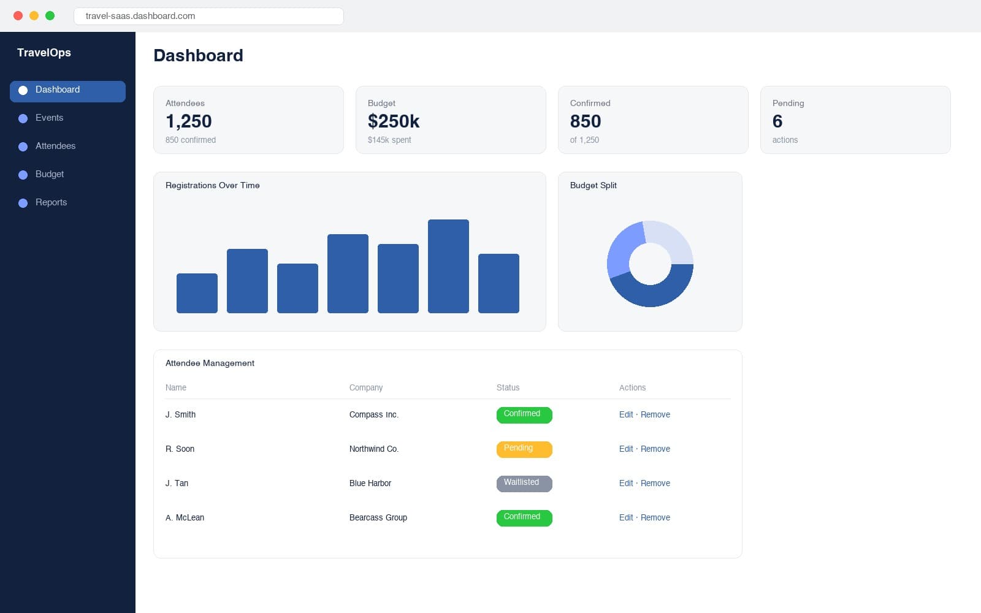Viewport: 981px width, 613px height.
Task: Click the last bar in registrations chart
Action: (x=498, y=283)
